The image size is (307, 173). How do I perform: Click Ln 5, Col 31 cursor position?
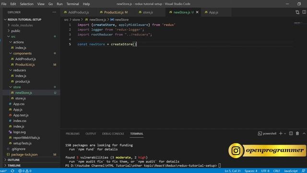[233, 171]
